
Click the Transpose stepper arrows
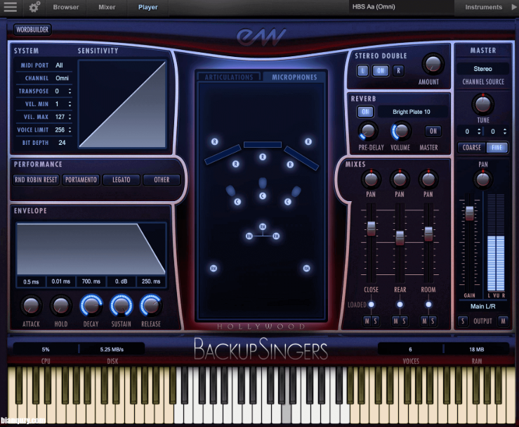click(70, 91)
